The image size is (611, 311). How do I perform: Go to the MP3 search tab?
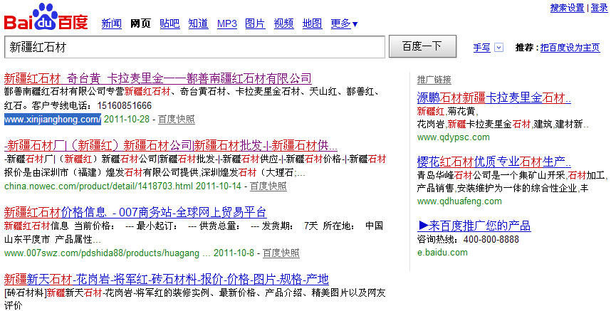point(227,23)
